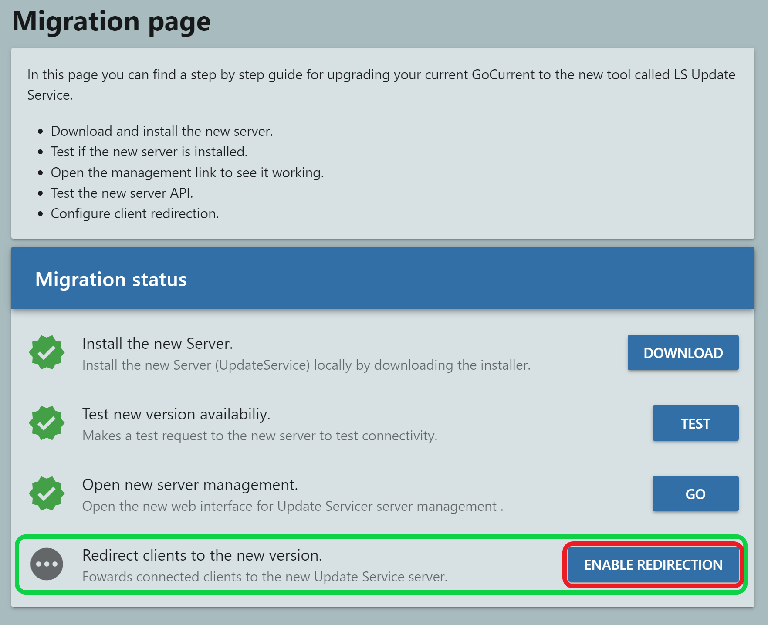Click 'Test new version availabiliy.' step title
This screenshot has height=625, width=768.
(x=176, y=414)
